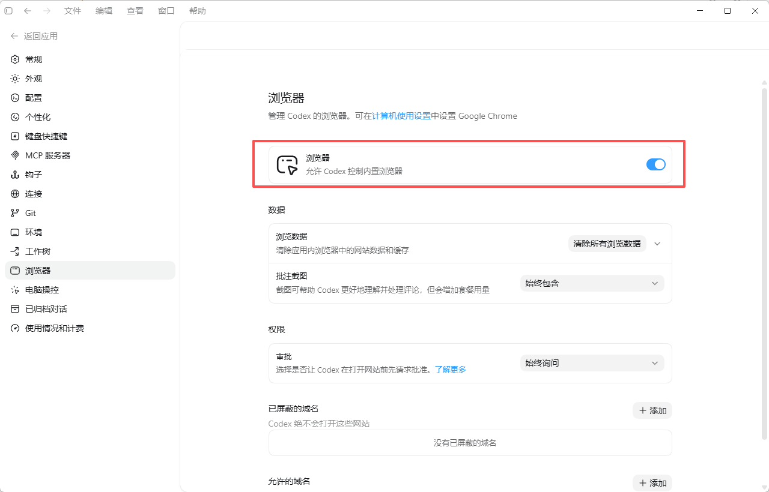Minimize the settings window
This screenshot has height=492, width=769.
(700, 11)
